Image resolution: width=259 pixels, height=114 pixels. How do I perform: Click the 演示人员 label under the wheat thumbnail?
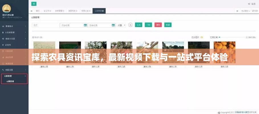[x=44, y=67]
